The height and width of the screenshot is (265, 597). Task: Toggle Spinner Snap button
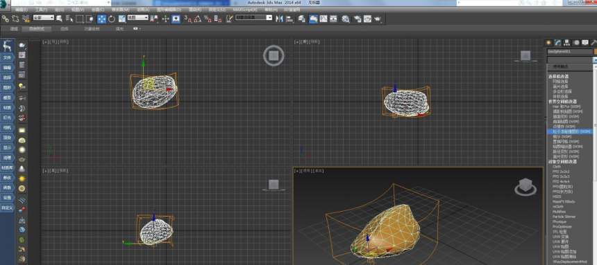[x=218, y=18]
